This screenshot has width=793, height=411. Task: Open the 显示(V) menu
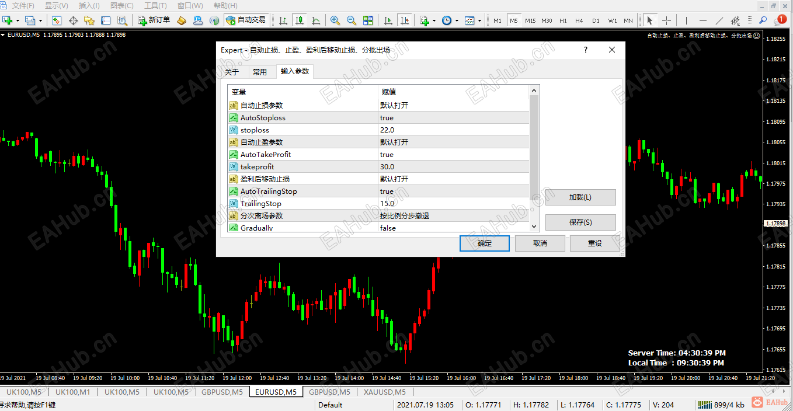point(57,6)
